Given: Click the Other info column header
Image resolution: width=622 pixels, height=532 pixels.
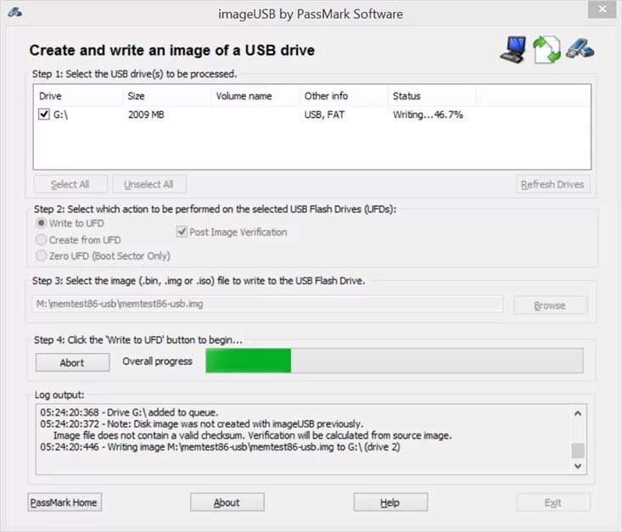Looking at the screenshot, I should tap(344, 96).
